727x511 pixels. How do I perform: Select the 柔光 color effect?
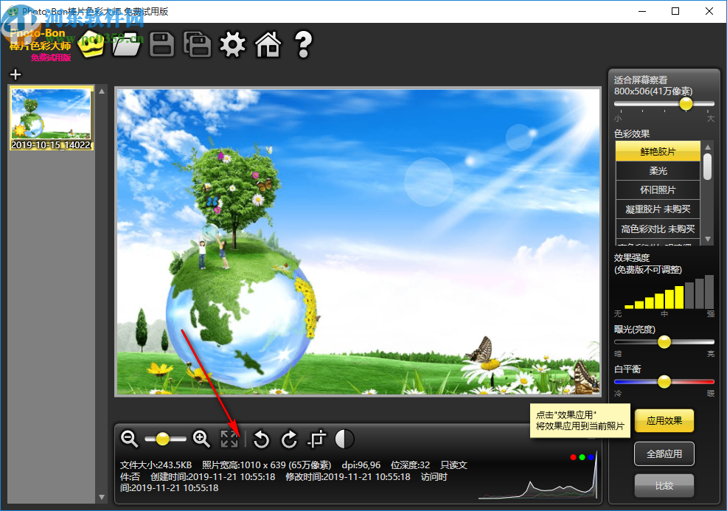point(658,170)
